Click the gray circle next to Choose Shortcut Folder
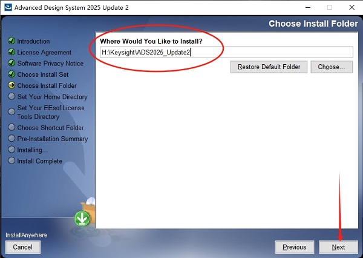 point(11,127)
